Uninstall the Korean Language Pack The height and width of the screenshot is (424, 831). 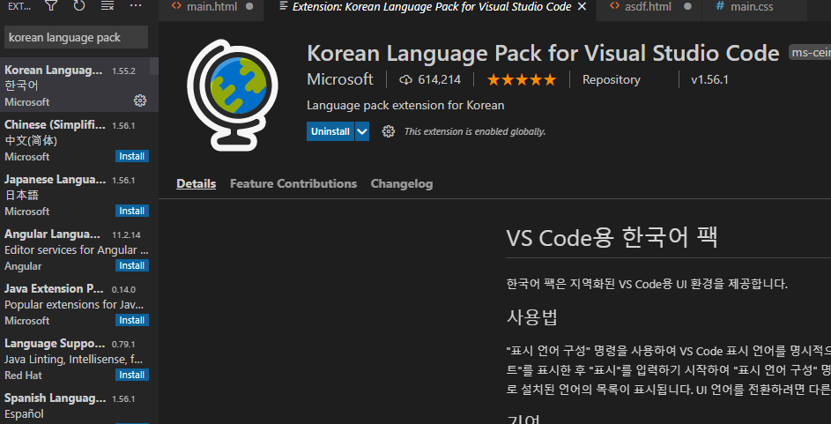(x=330, y=131)
